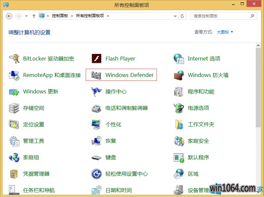Open the 大图标 view mode dropdown
The width and height of the screenshot is (264, 197).
(225, 32)
